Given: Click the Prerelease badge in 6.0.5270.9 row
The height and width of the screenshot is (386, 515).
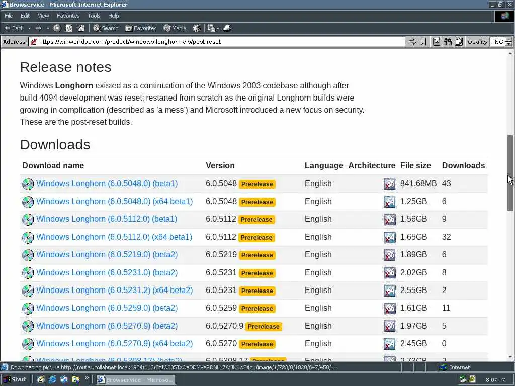Looking at the screenshot, I should pyautogui.click(x=264, y=327).
